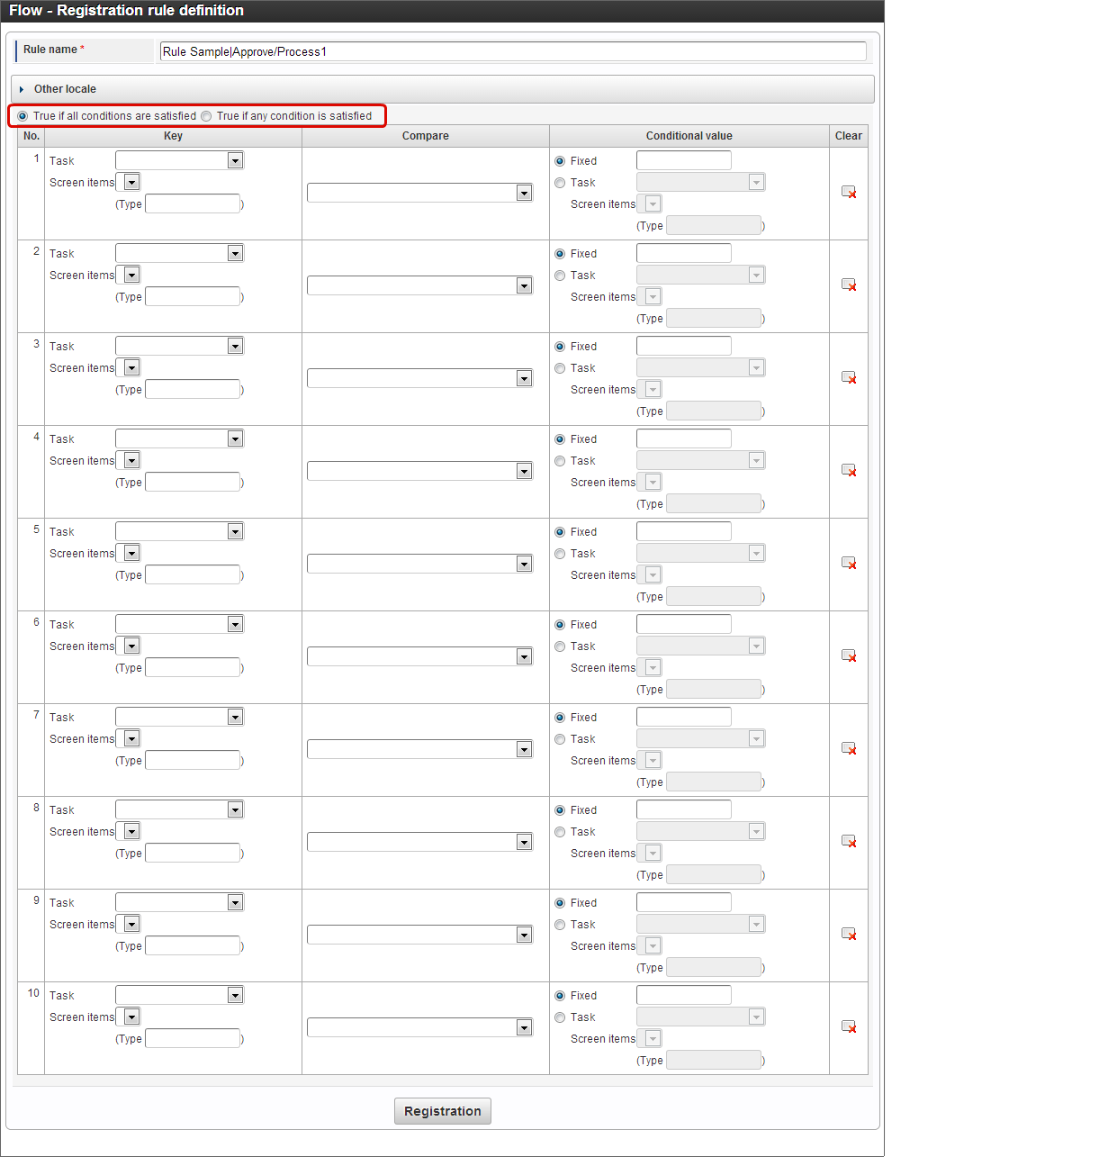Select 'True if any condition is satisfied'
Screen dimensions: 1117x1157
[x=206, y=116]
